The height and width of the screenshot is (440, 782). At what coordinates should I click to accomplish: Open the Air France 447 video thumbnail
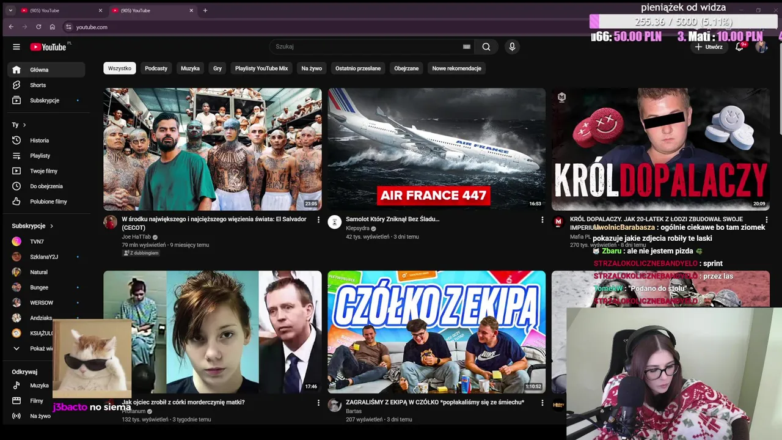click(437, 149)
